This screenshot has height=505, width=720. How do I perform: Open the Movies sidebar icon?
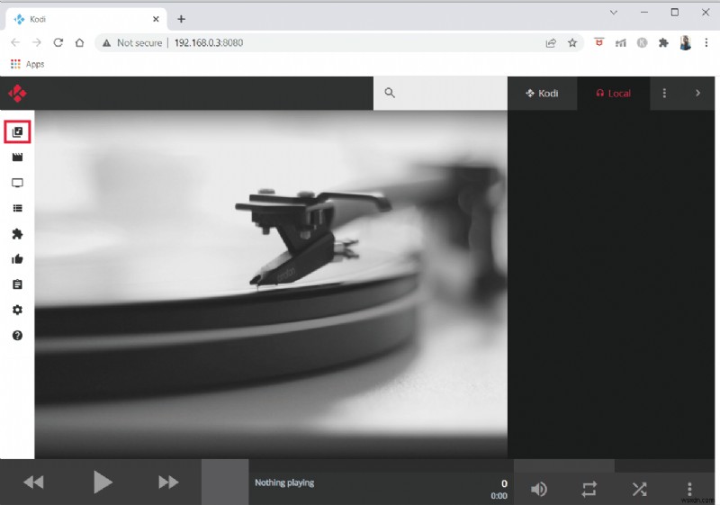point(17,158)
